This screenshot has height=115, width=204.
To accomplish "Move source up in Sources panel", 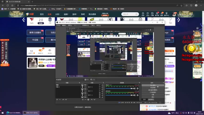I will coord(92,100).
